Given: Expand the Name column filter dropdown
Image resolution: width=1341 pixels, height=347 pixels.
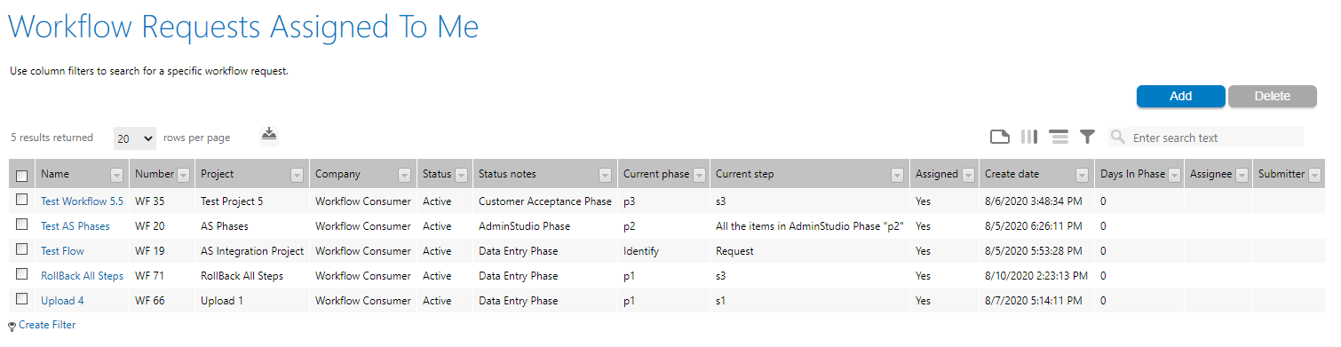Looking at the screenshot, I should point(117,175).
